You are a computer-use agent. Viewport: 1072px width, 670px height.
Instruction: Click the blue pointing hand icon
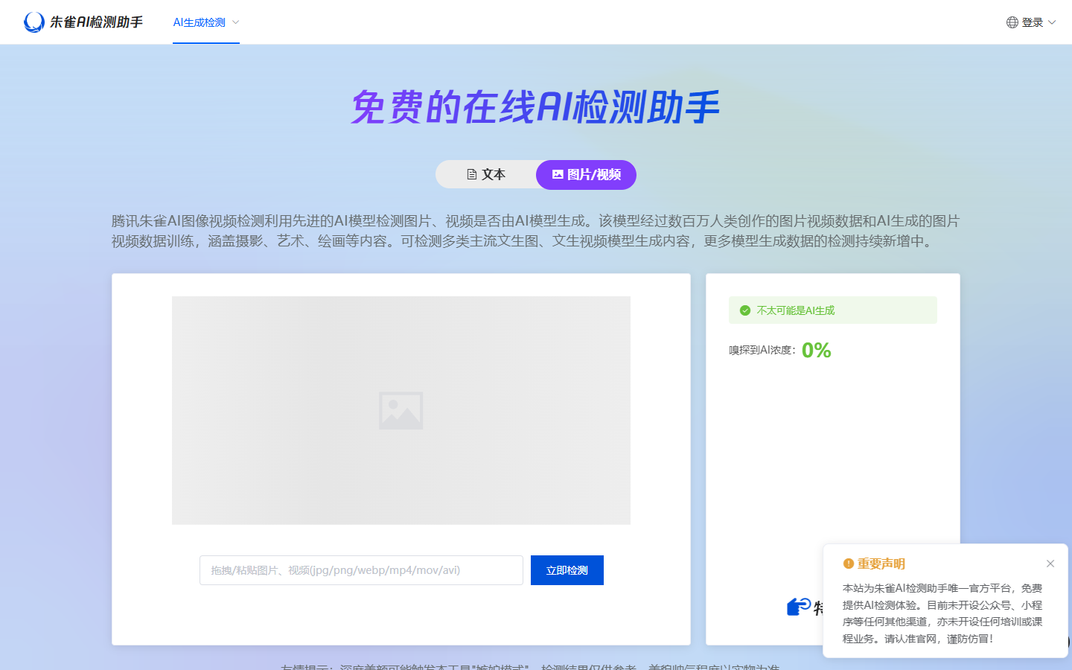[x=799, y=607]
